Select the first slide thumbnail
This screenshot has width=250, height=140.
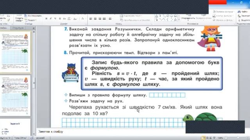click(x=15, y=52)
